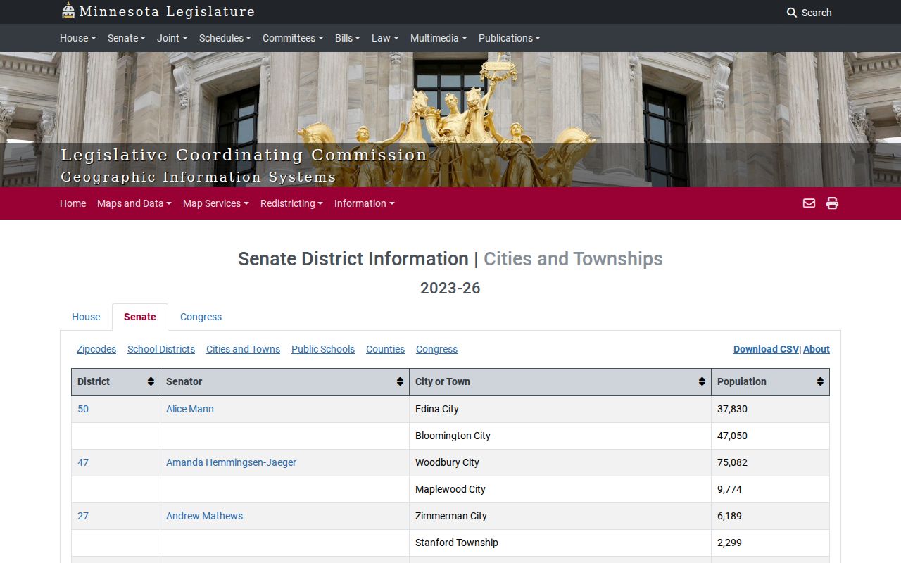Expand the House dropdown in top navigation

point(78,38)
